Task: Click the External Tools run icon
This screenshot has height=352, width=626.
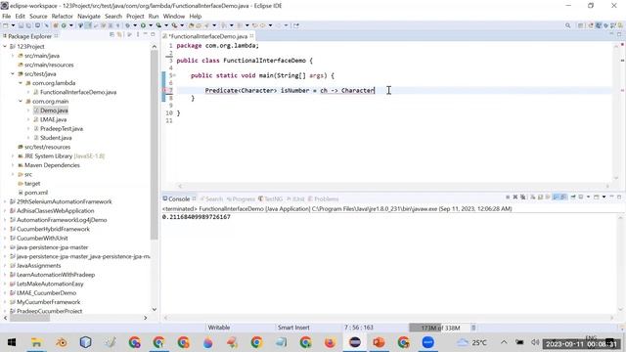Action: tap(174, 25)
